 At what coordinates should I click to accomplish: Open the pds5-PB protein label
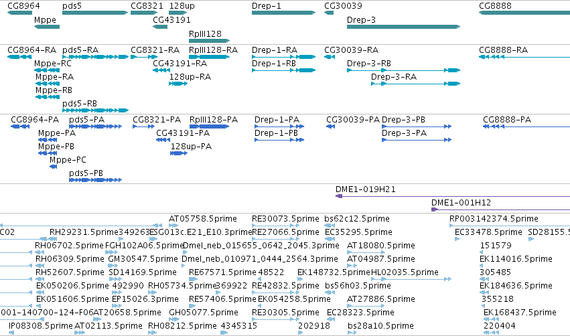(86, 173)
